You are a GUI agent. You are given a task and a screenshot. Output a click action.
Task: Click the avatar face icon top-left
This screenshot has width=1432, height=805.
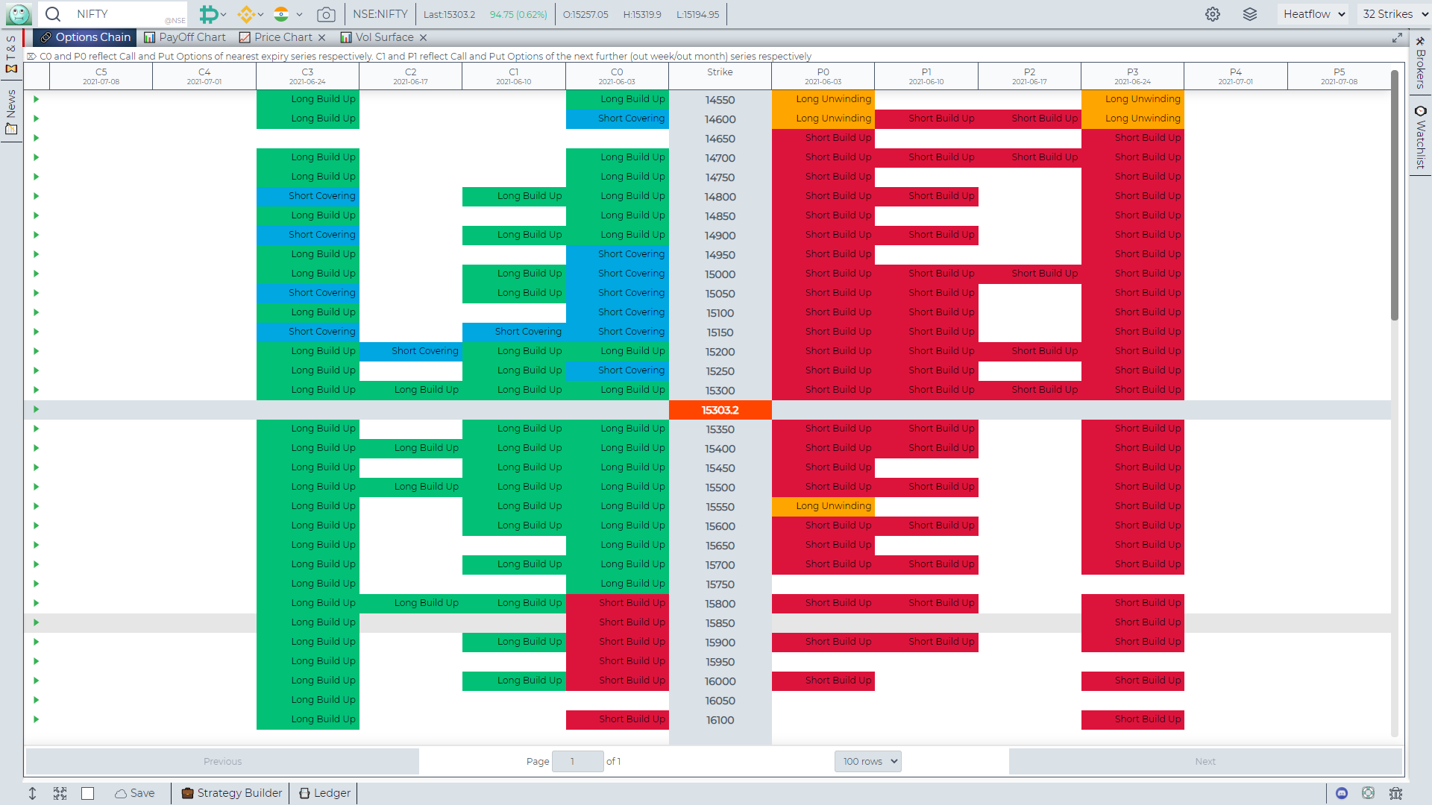[19, 14]
